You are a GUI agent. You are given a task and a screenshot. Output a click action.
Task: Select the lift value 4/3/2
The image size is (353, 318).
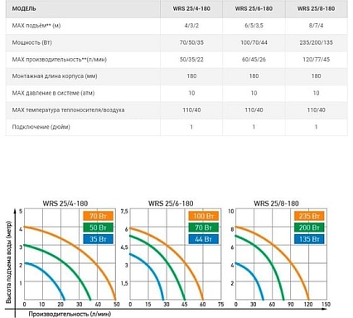pyautogui.click(x=191, y=26)
